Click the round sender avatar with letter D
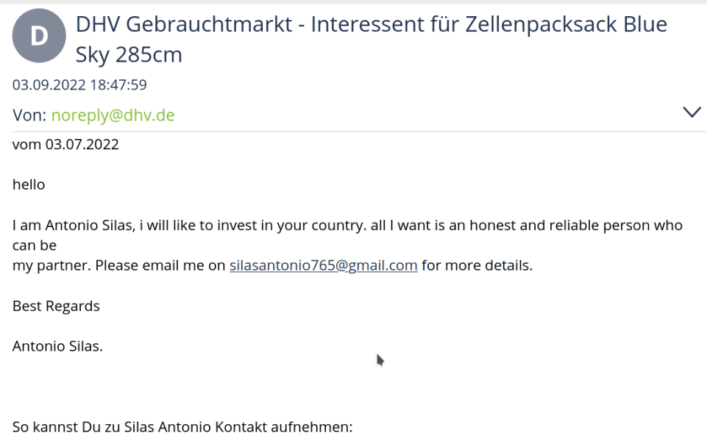 coord(39,35)
